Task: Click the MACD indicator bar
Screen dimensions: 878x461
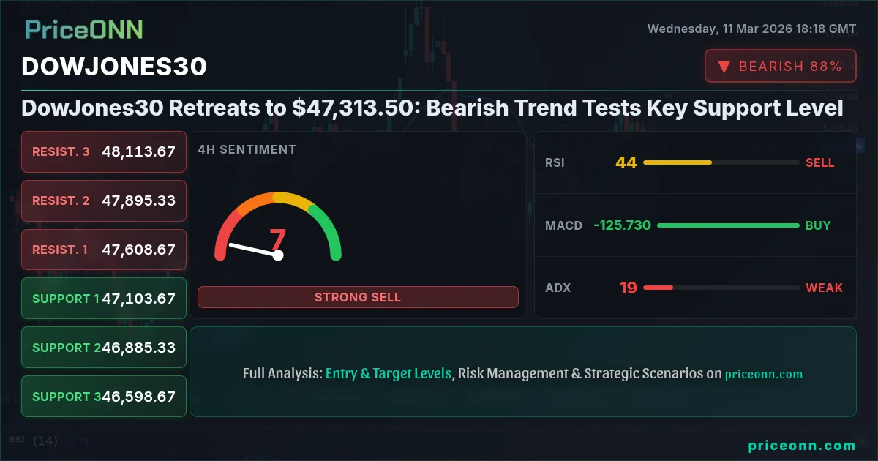Action: (728, 225)
